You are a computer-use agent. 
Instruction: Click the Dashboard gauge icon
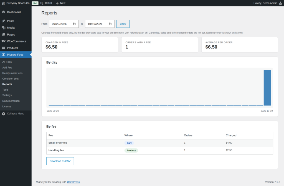(3, 12)
